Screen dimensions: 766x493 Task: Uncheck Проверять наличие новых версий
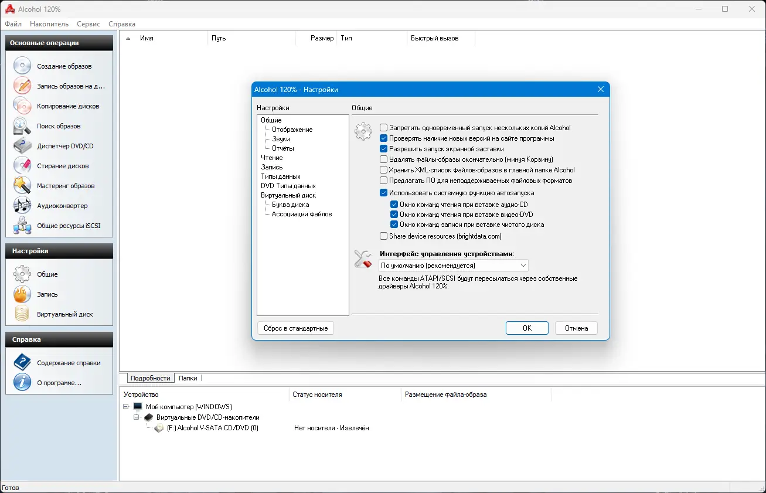(x=383, y=138)
